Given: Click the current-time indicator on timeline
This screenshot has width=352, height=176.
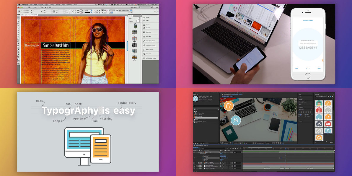Looking at the screenshot, I should tap(286, 148).
